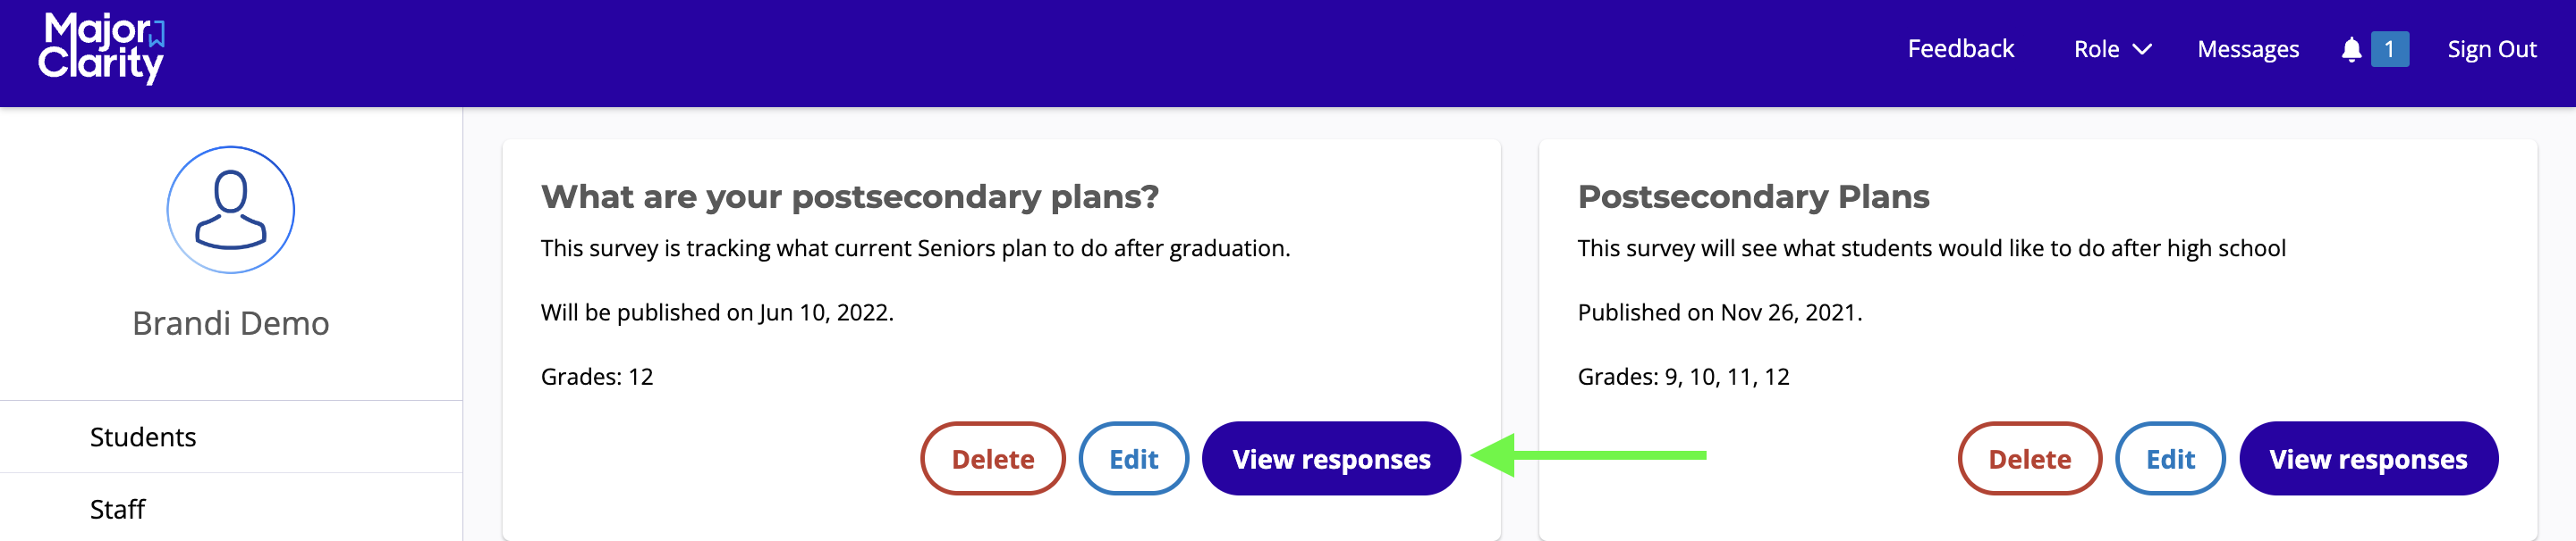View responses for the Grade 12 survey
Image resolution: width=2576 pixels, height=541 pixels.
(1331, 459)
